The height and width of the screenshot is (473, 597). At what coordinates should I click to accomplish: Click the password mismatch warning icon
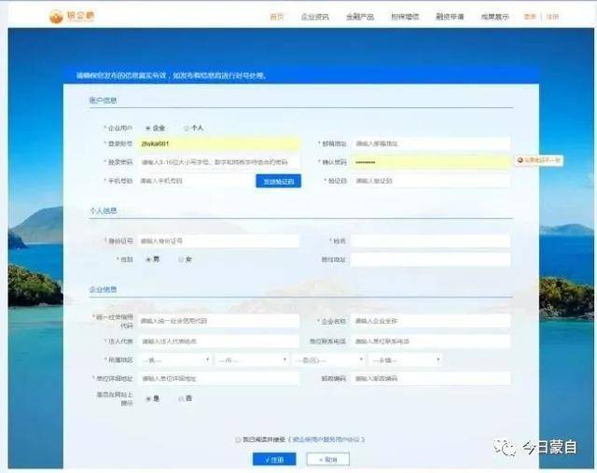point(520,160)
